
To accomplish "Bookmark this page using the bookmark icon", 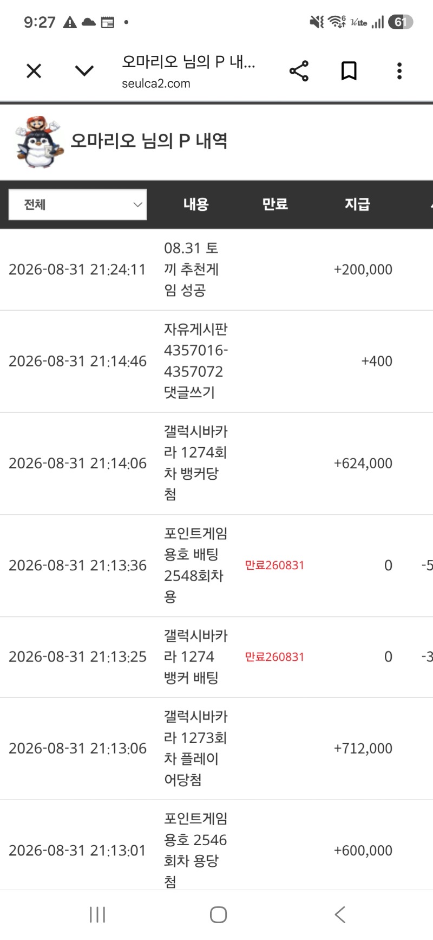I will pos(349,70).
